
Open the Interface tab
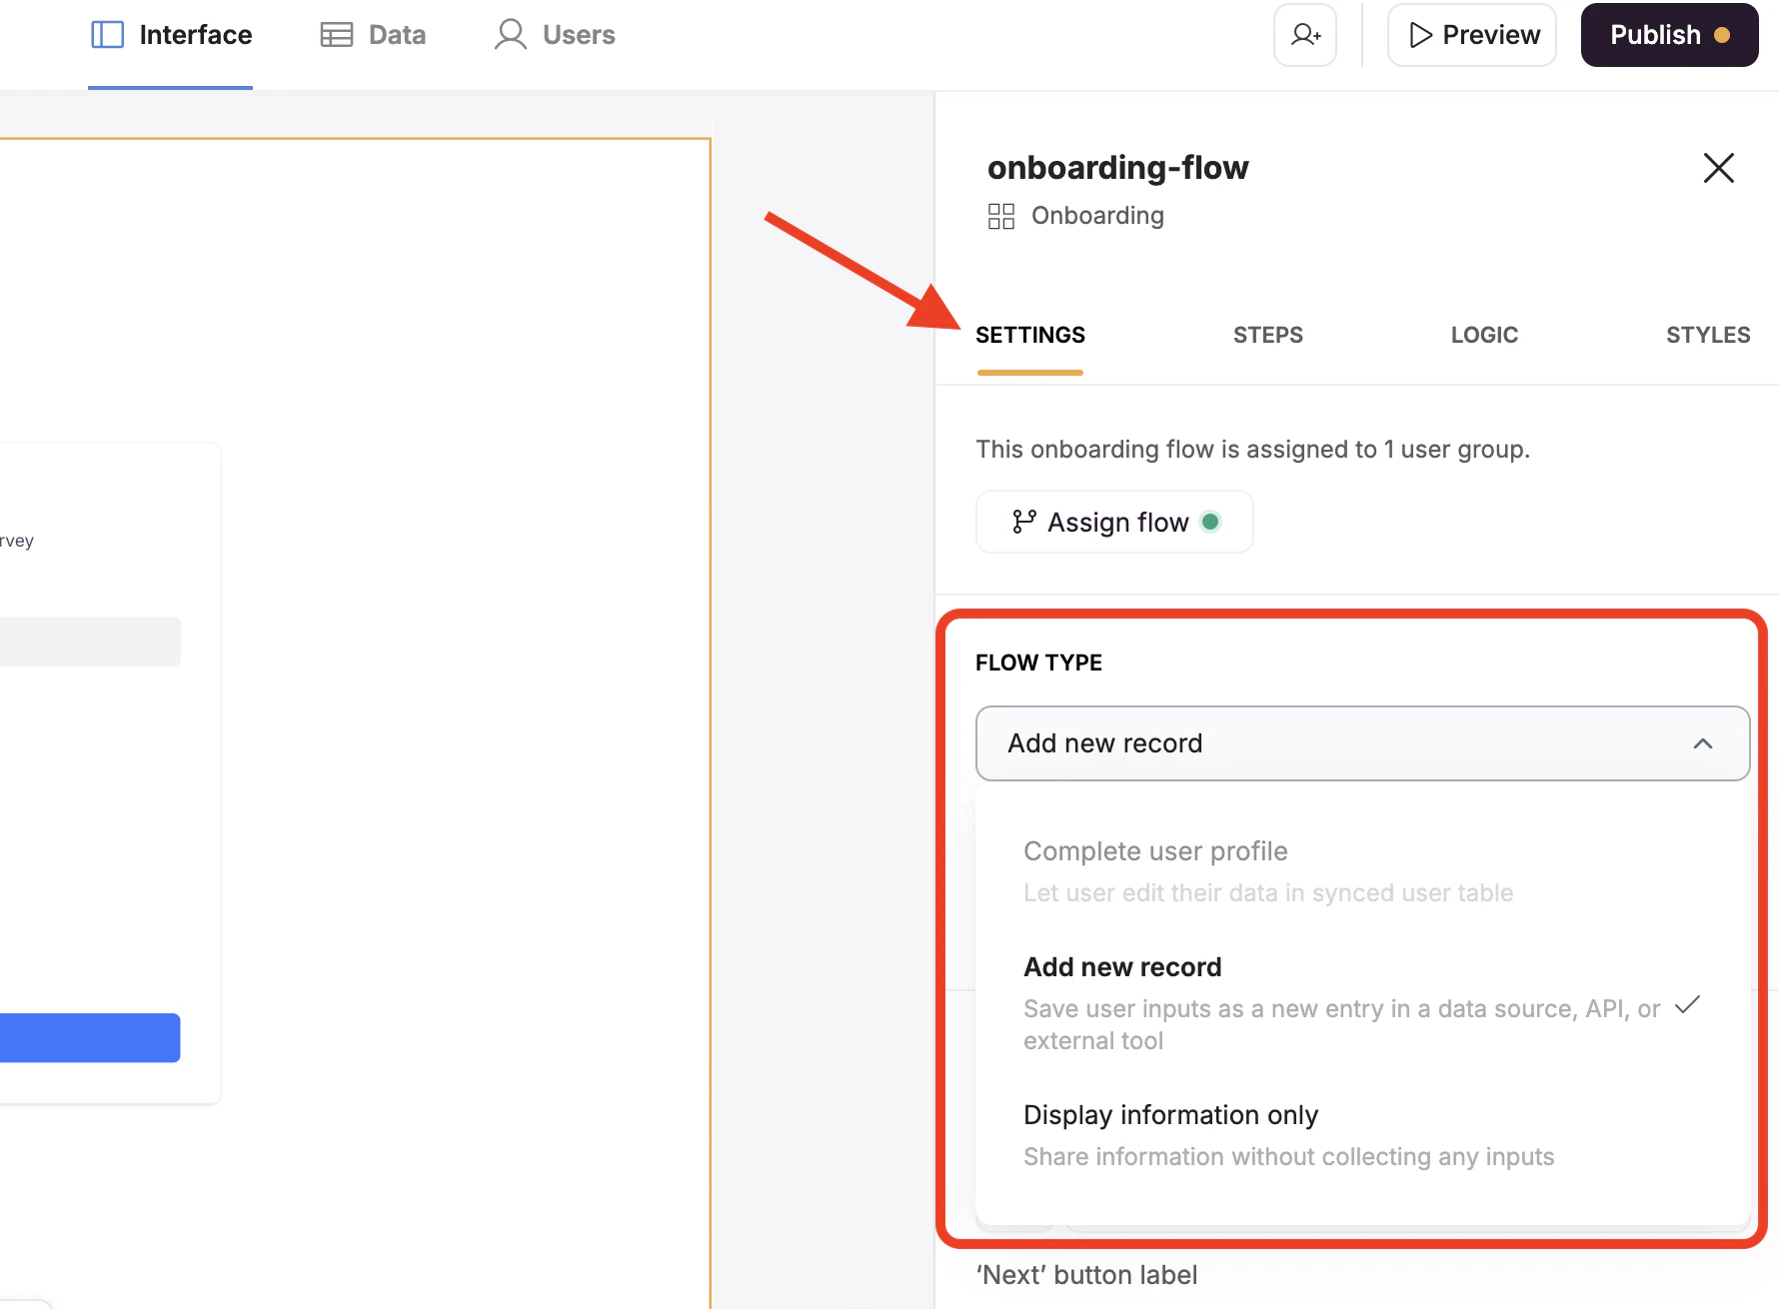(171, 35)
